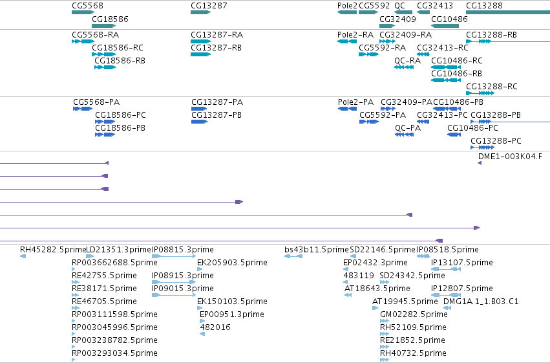Select feature DMG1A.1_1.B03.C1
Viewport: 550px width, 363px height.
tap(447, 308)
